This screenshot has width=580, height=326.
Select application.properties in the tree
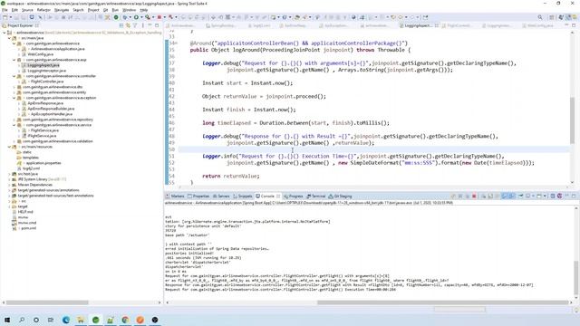pos(43,163)
